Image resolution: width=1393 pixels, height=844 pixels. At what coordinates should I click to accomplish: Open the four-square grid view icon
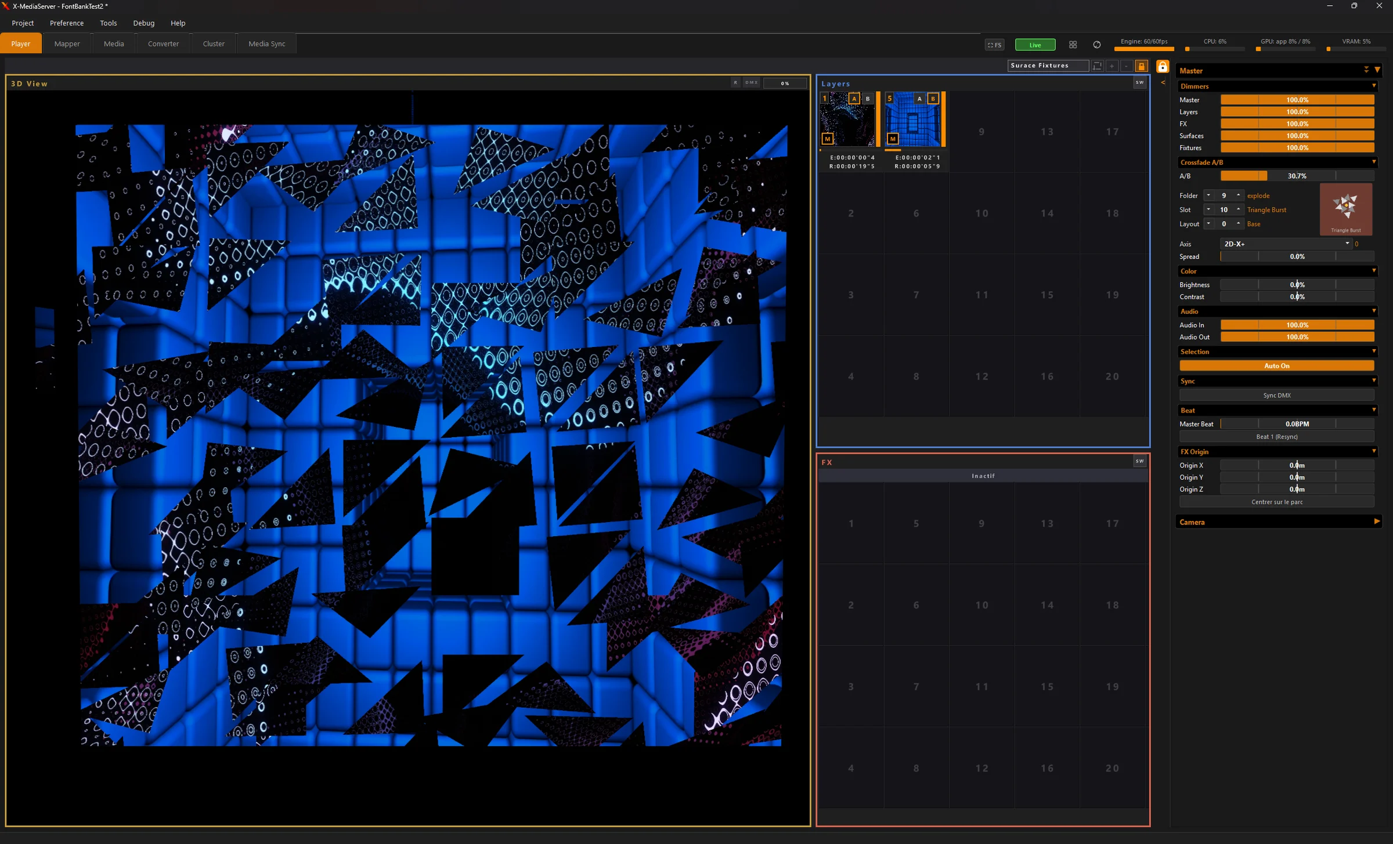click(1073, 45)
